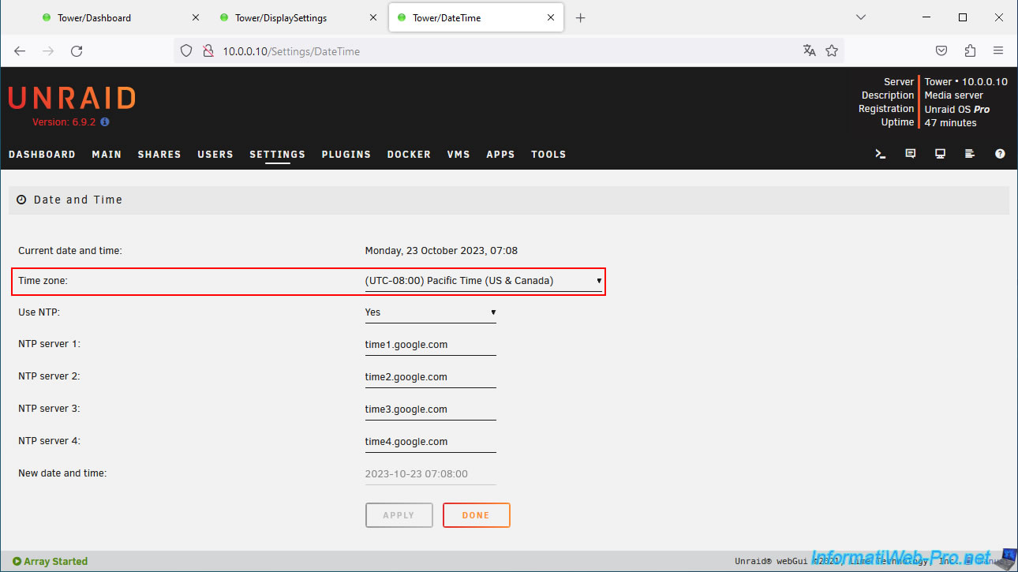Open the Unraid terminal icon
1018x572 pixels.
[881, 154]
